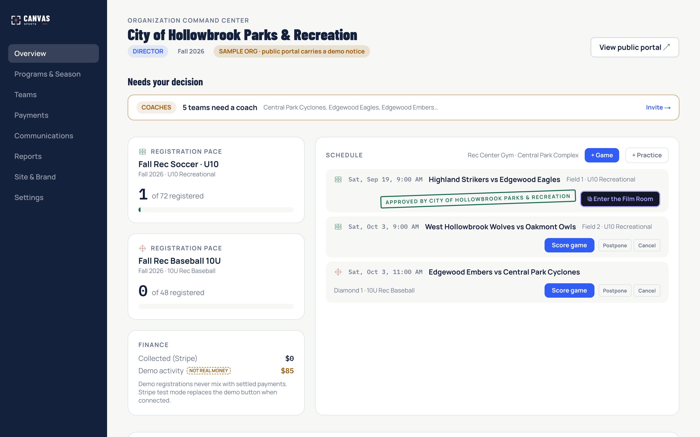Click the Fall Rec Soccer registration progress bar
The height and width of the screenshot is (437, 700).
(216, 210)
